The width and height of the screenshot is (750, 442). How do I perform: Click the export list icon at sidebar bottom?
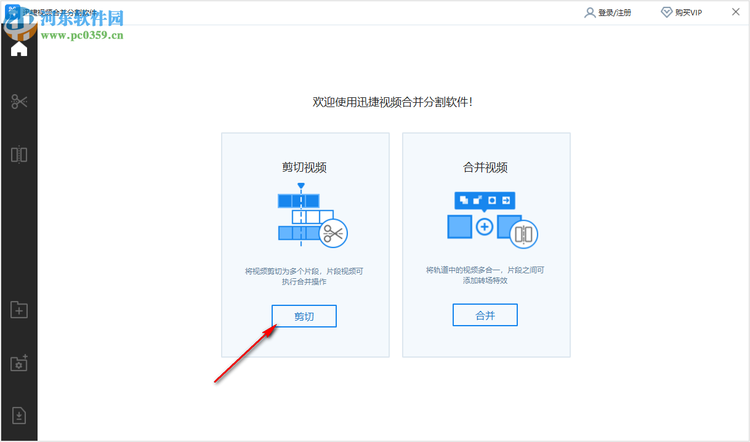tap(19, 416)
